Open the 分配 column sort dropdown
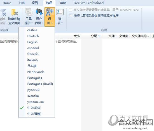Viewport: 154px width, 131px height. pos(99,36)
